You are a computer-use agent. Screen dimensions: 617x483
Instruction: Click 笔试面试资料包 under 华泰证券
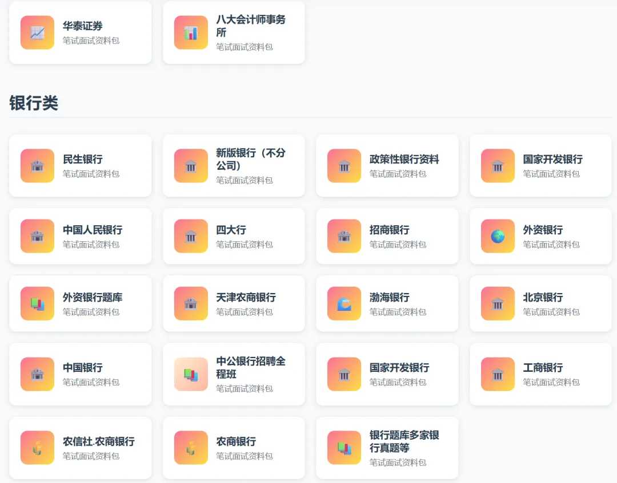click(x=91, y=40)
